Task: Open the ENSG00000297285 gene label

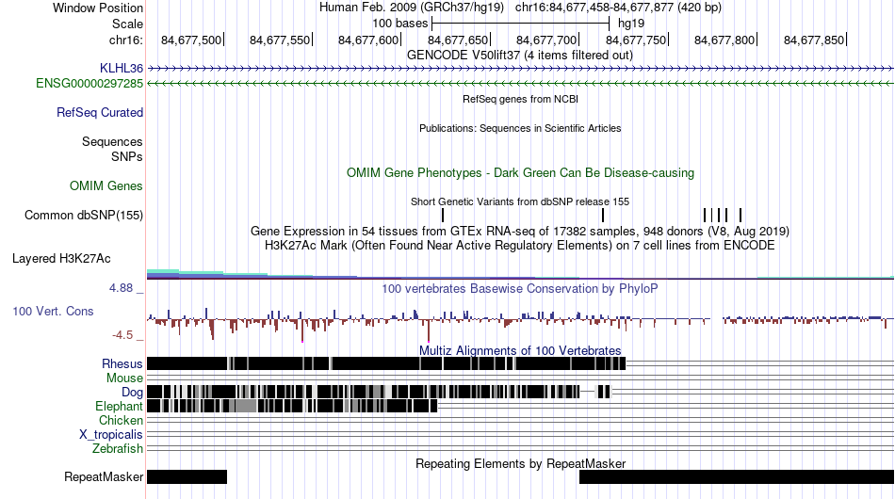Action: pos(89,83)
